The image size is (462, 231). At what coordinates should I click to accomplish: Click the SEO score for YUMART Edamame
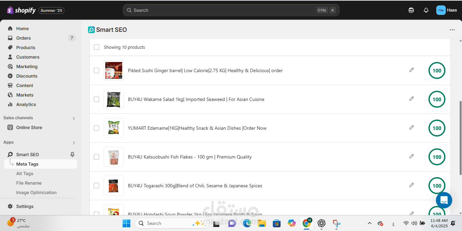(437, 128)
